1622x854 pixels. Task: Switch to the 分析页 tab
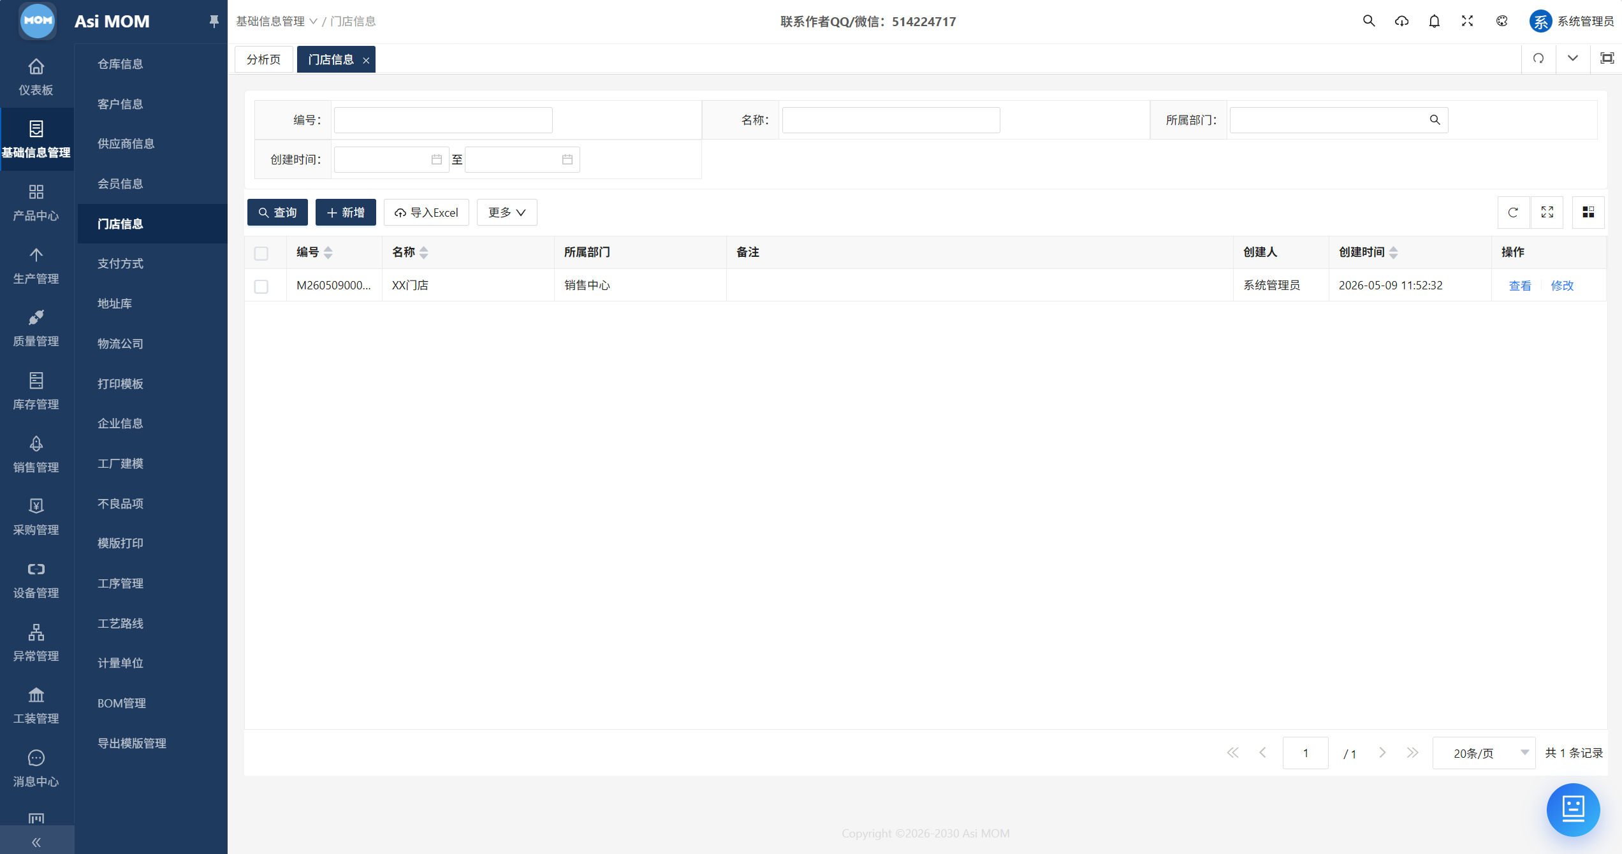click(264, 59)
